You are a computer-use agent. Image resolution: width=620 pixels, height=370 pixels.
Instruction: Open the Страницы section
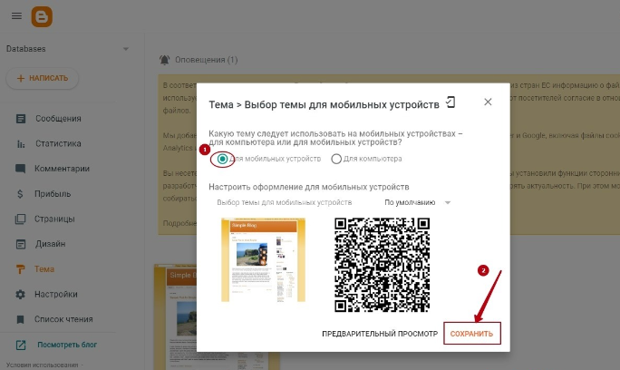click(54, 219)
